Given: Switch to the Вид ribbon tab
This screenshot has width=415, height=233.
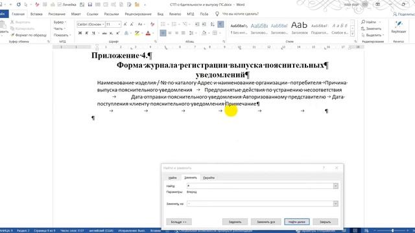Looking at the screenshot, I should pos(160,14).
